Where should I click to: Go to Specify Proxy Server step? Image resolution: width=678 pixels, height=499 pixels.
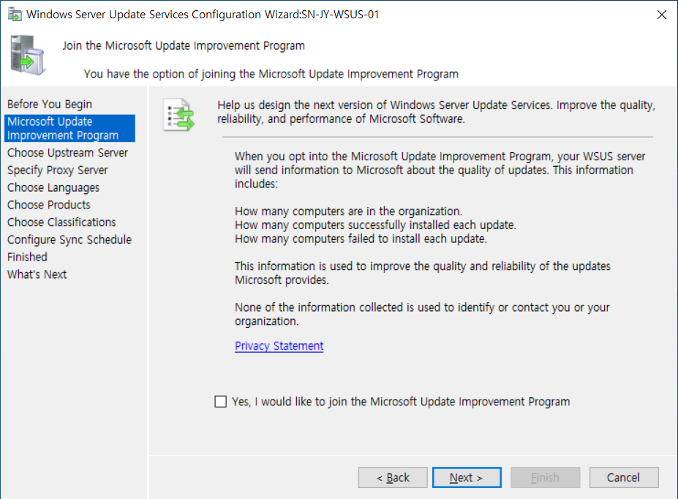coord(58,170)
